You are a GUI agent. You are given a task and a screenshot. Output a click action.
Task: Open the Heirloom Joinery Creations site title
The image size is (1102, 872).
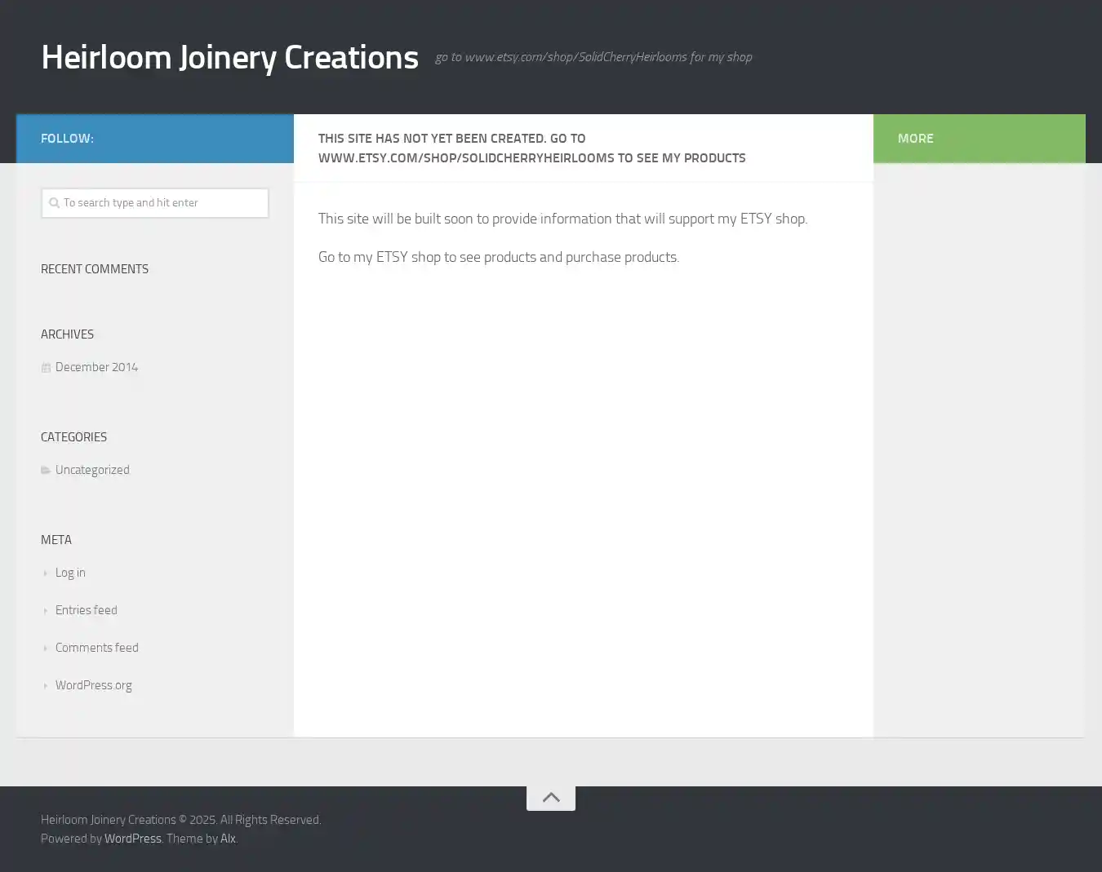[x=229, y=57]
